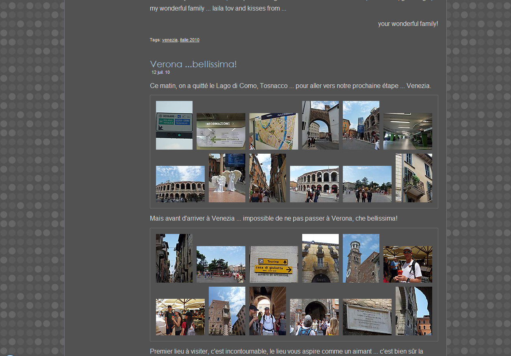Open the stone archway gate photo
Image resolution: width=511 pixels, height=356 pixels.
click(x=320, y=125)
